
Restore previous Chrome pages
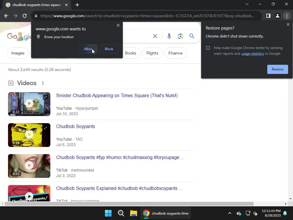click(278, 69)
